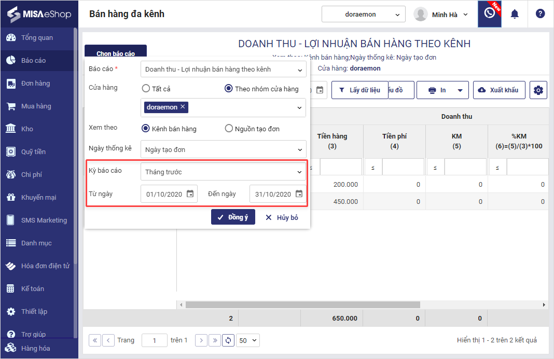
Task: Select the Kênh bán hàng radio option
Action: point(146,129)
